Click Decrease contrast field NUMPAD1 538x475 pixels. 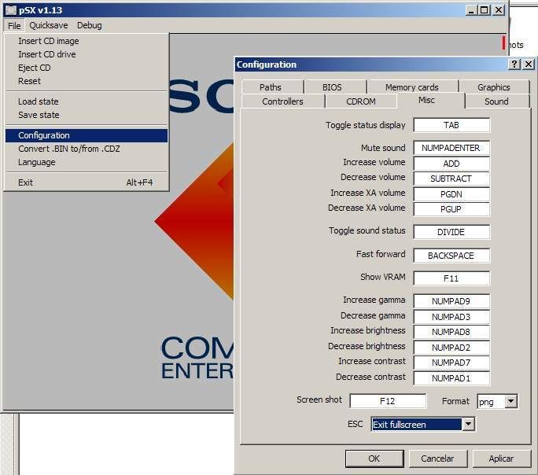pyautogui.click(x=451, y=378)
